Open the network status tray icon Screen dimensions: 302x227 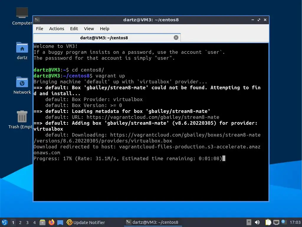click(276, 222)
